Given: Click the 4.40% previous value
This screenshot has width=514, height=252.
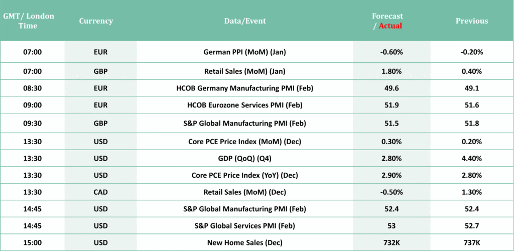Looking at the screenshot, I should coord(472,158).
